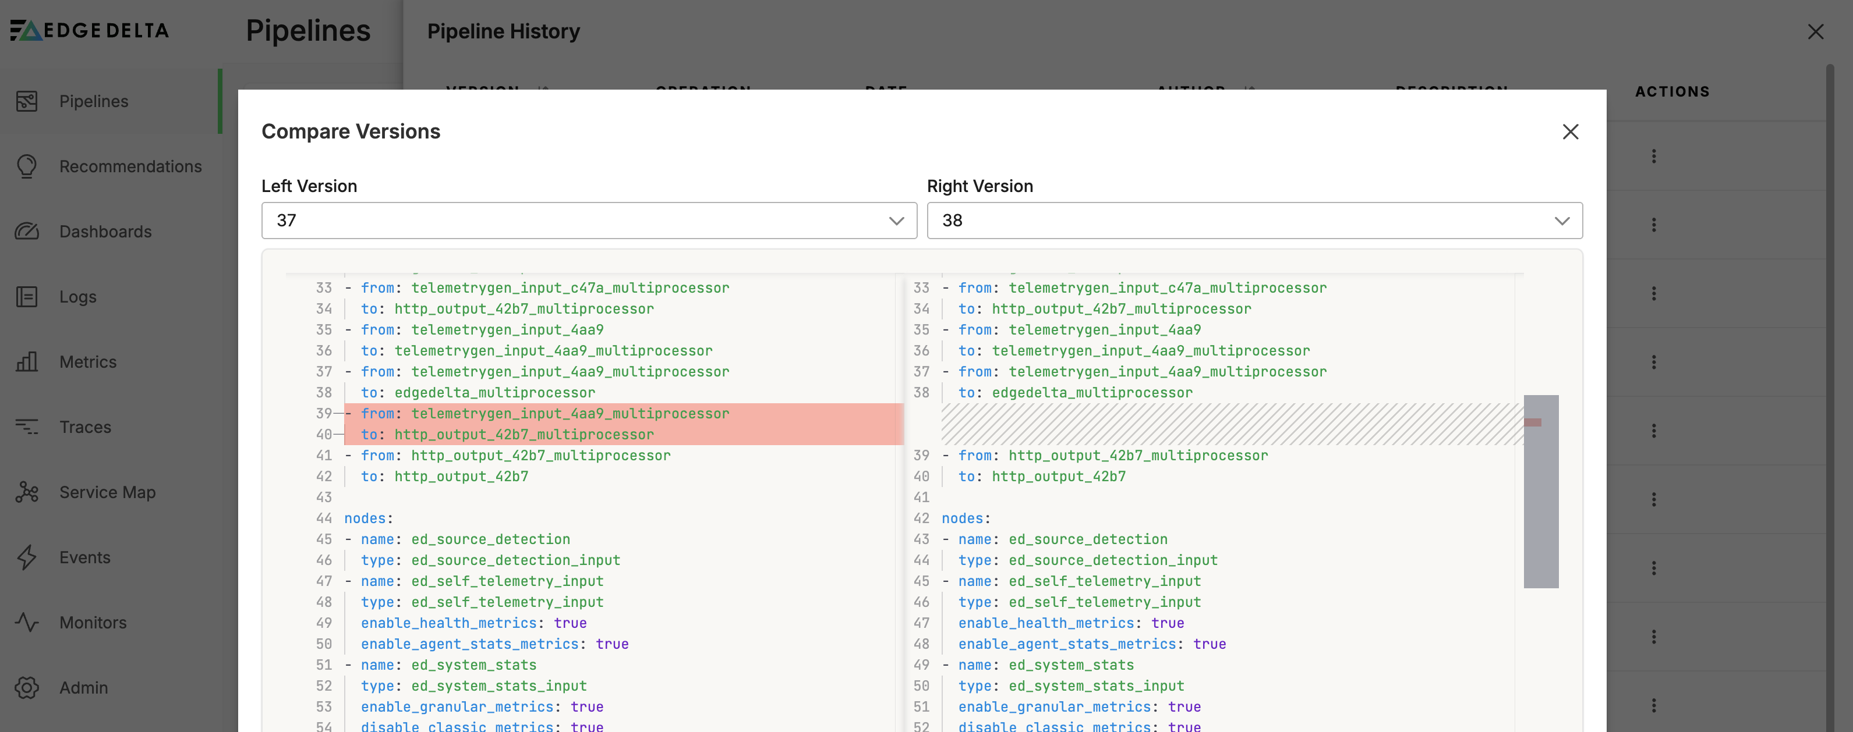This screenshot has width=1853, height=732.
Task: Open the Left Version 37 dropdown
Action: [589, 220]
